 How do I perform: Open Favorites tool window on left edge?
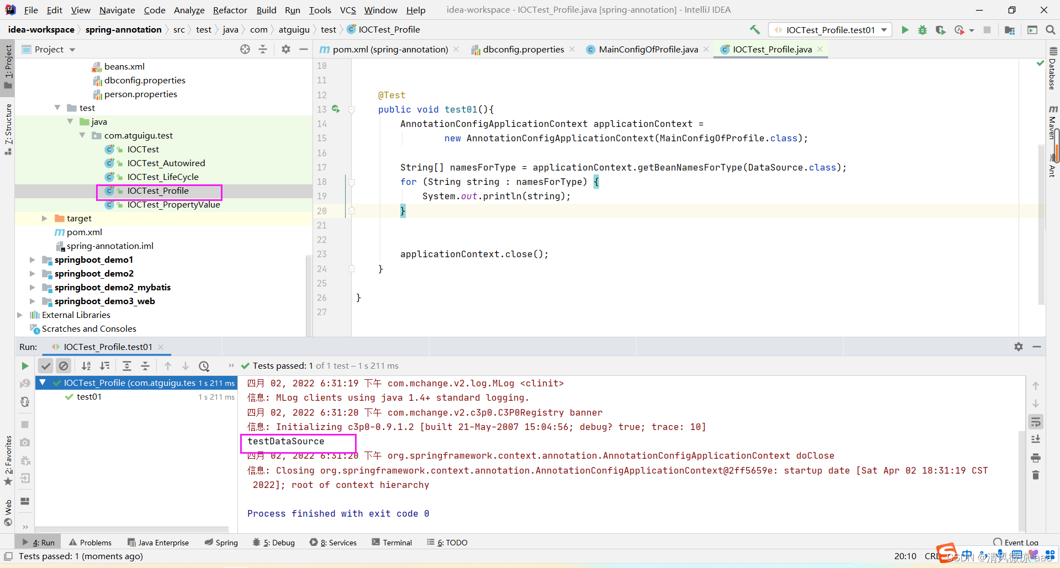(8, 460)
